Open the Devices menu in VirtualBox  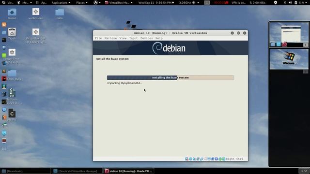pos(146,38)
